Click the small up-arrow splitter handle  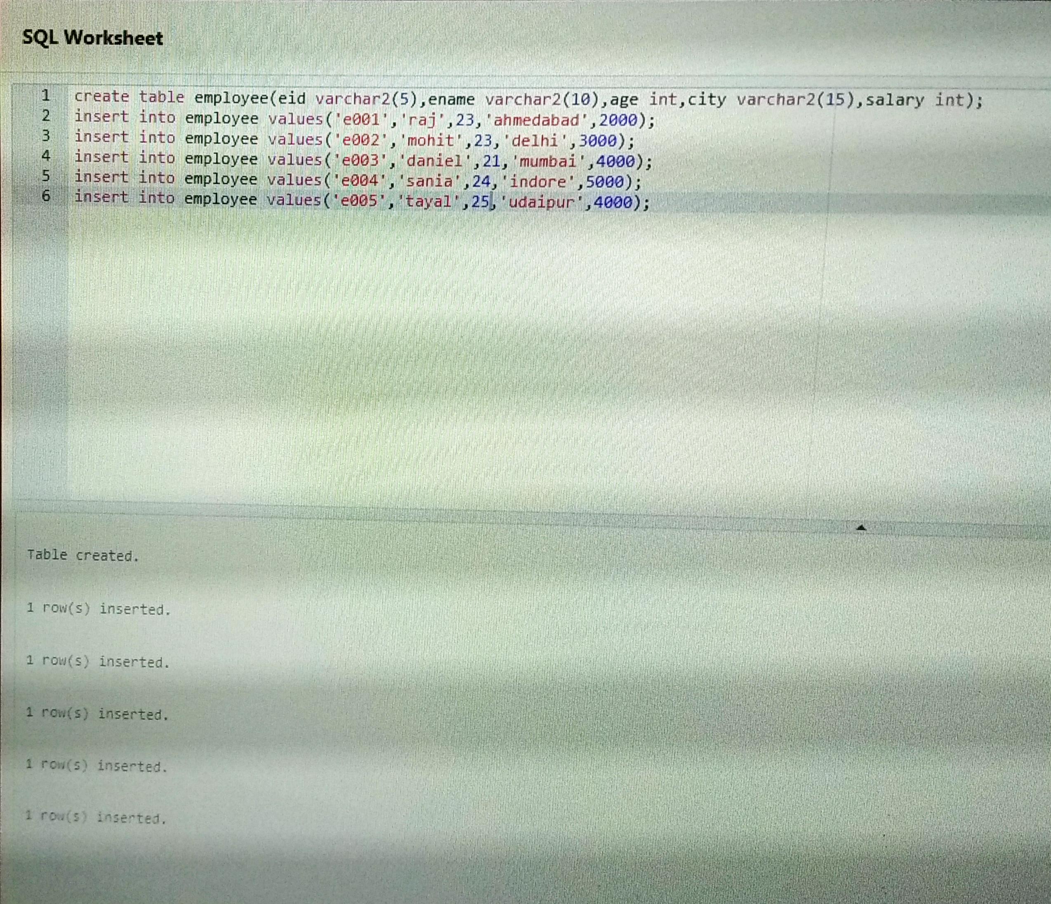tap(860, 528)
